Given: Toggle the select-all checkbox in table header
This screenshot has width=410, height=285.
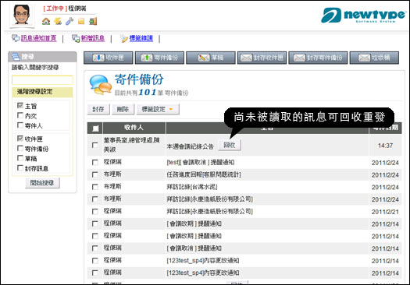Looking at the screenshot, I should click(95, 128).
